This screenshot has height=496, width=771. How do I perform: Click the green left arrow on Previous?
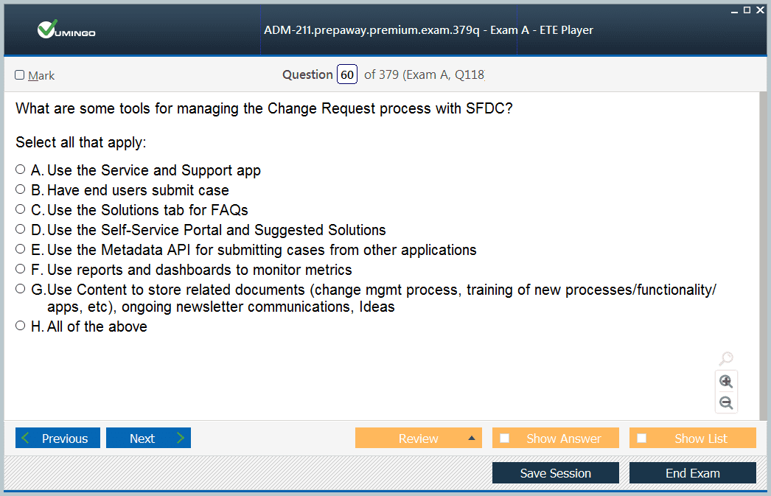pos(26,438)
